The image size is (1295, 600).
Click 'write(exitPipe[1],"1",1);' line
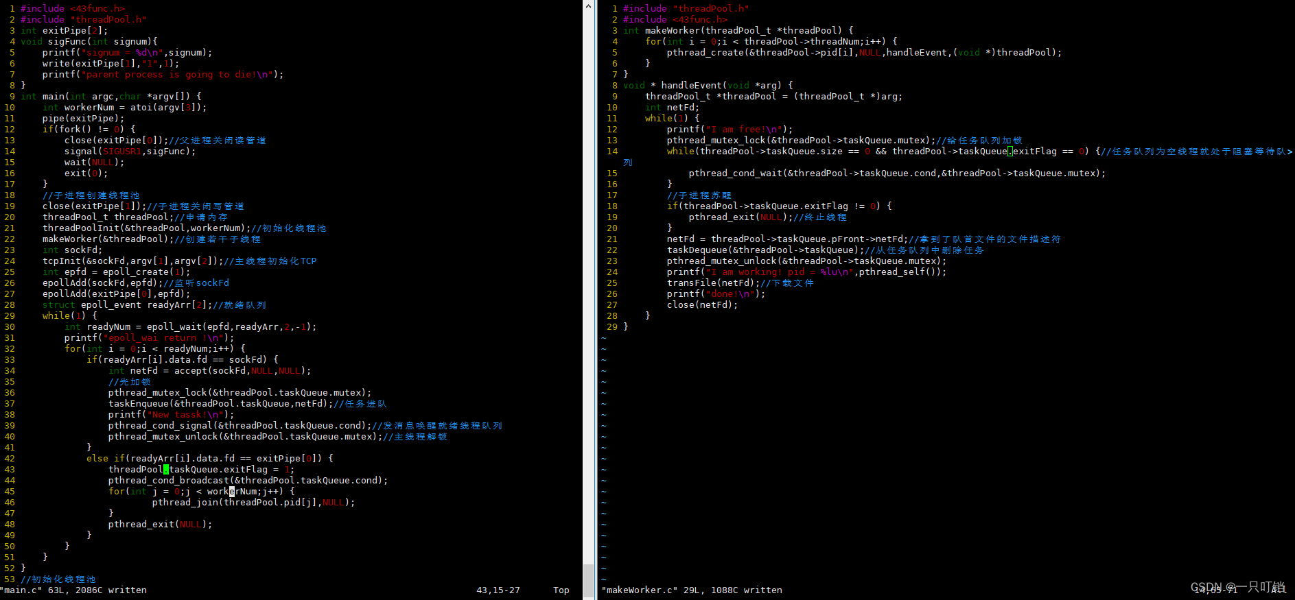tap(111, 63)
